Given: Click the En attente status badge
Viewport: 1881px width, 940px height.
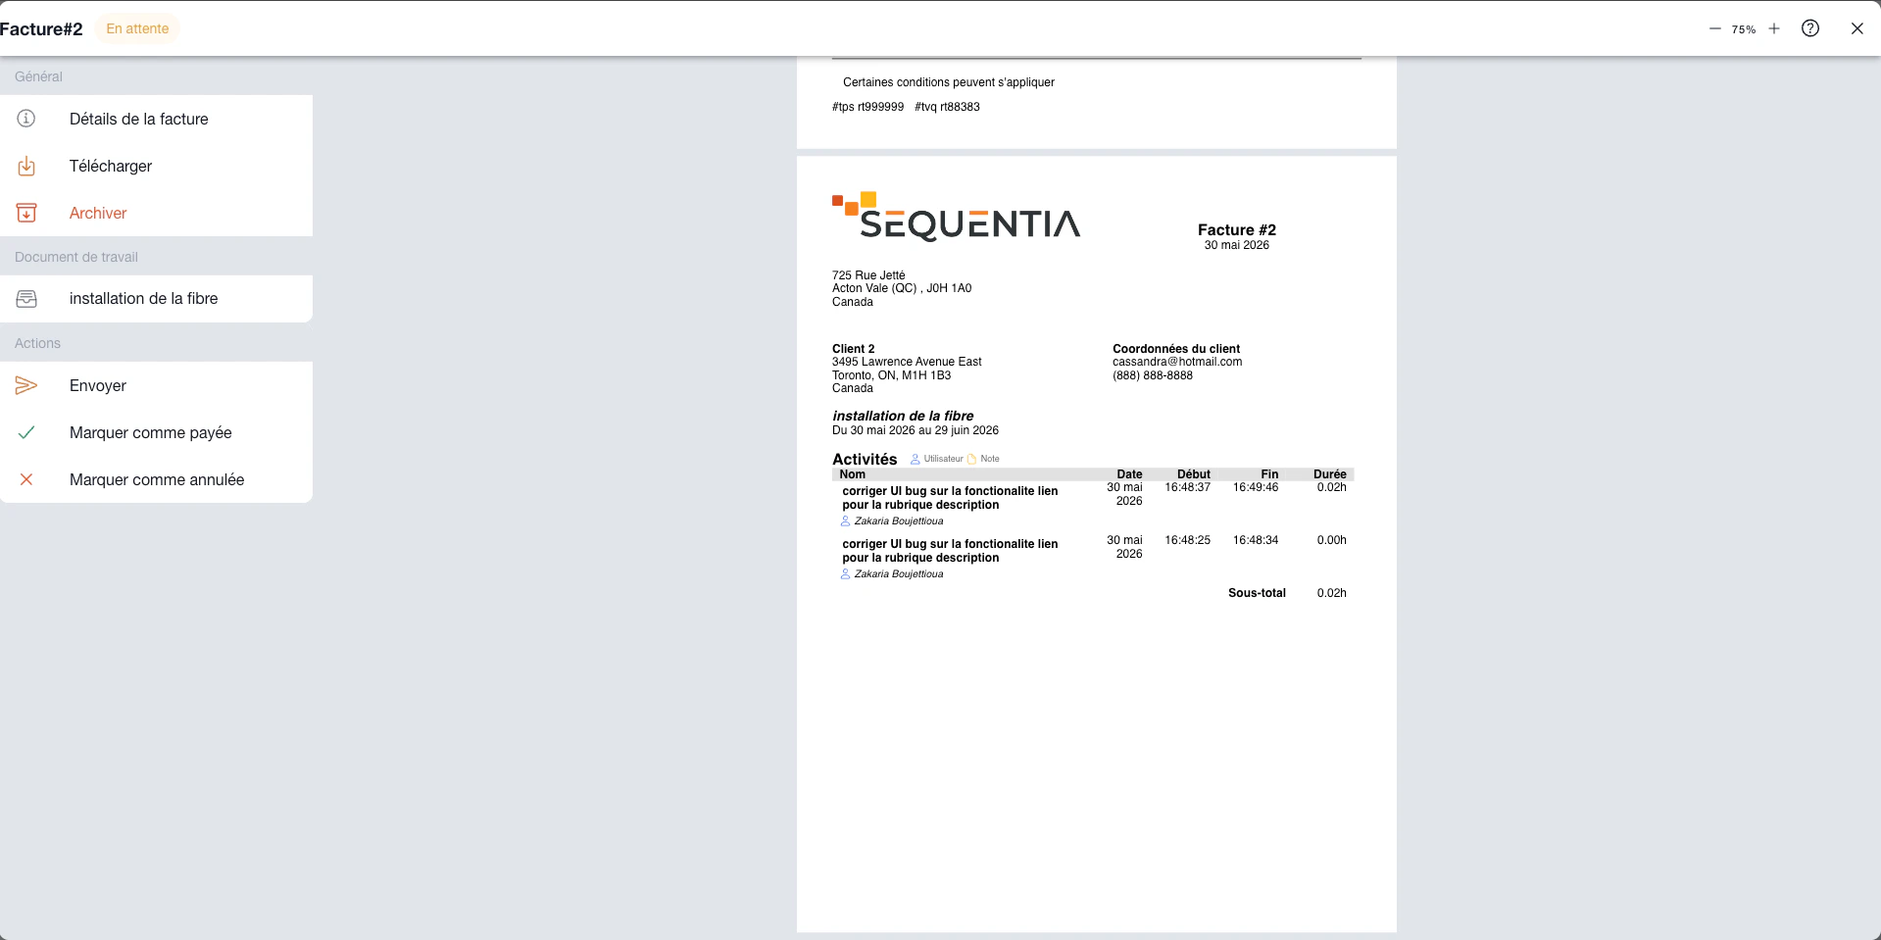Looking at the screenshot, I should (137, 28).
